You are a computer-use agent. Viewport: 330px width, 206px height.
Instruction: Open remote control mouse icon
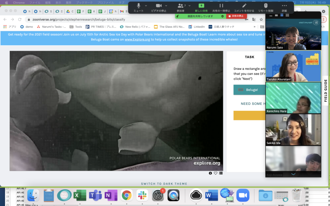point(266,6)
